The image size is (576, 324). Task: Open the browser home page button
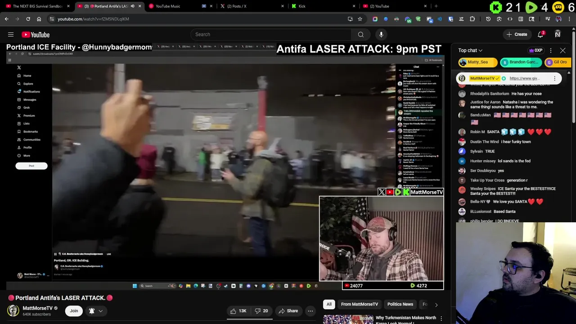[x=39, y=19]
